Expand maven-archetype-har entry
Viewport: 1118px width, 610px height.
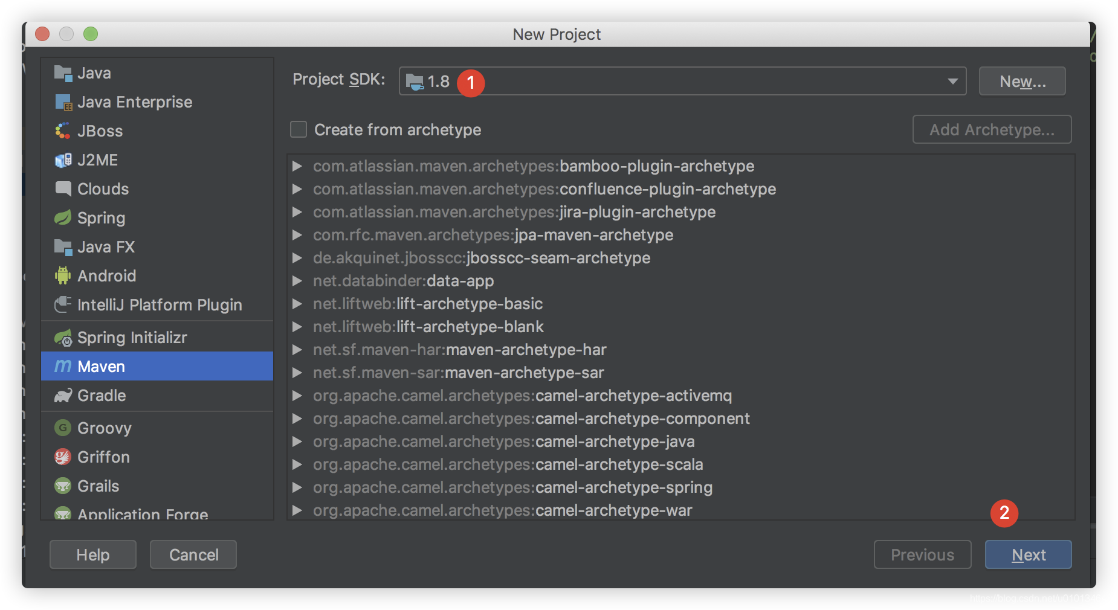297,350
